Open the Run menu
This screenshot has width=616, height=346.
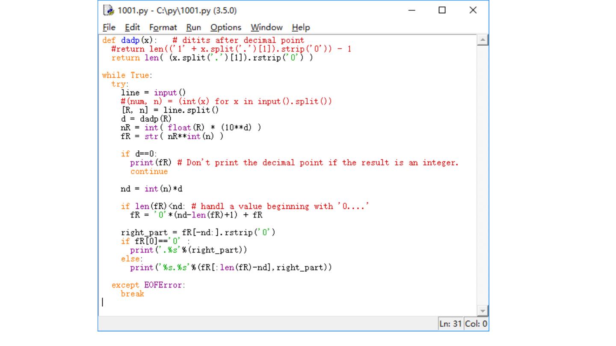(x=193, y=27)
